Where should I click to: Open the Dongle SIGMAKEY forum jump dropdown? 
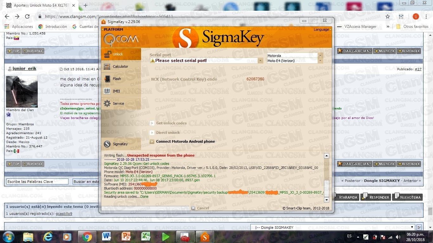click(333, 227)
